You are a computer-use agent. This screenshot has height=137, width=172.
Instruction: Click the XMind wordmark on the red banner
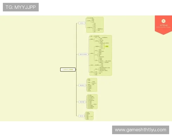[x=163, y=25]
